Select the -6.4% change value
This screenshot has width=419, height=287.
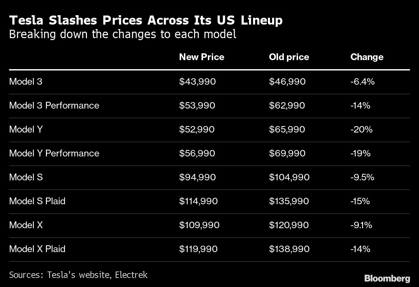coord(362,81)
